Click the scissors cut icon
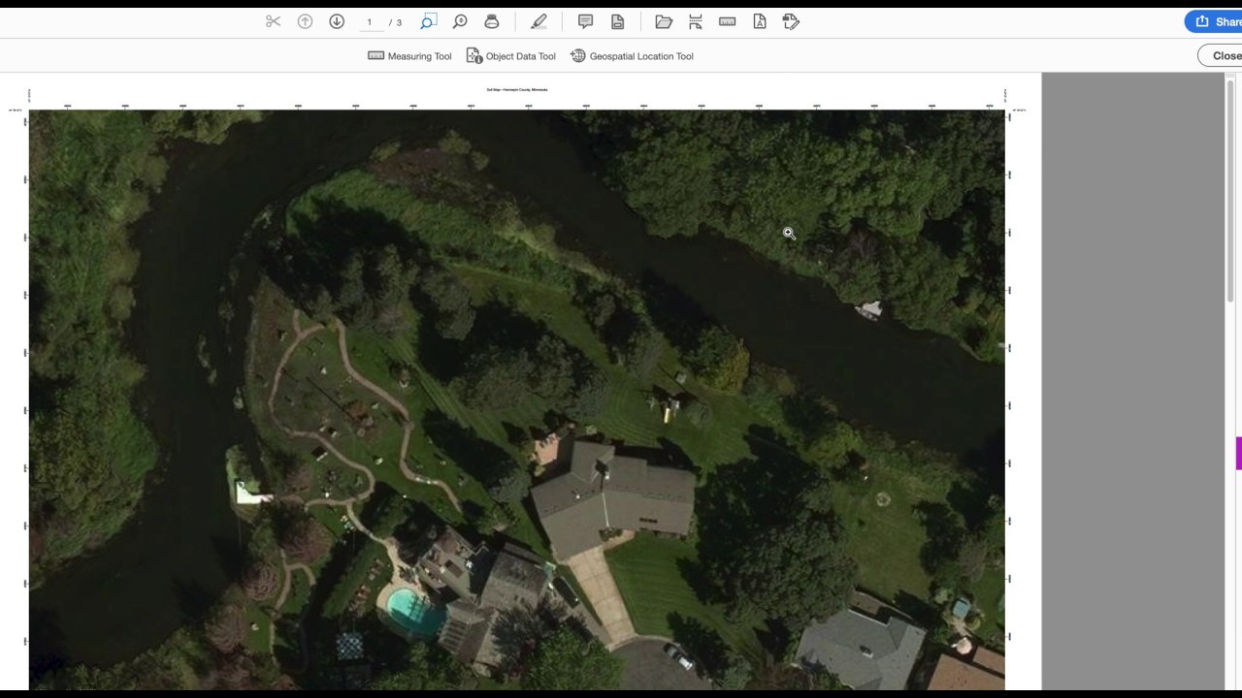 click(273, 21)
